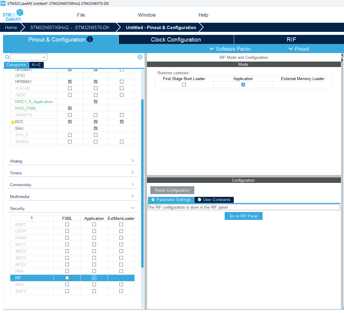Switch to A->Z sorting tab

pyautogui.click(x=36, y=65)
